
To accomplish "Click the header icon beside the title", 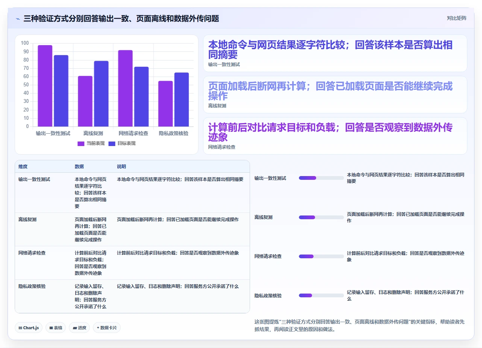I will (18, 18).
